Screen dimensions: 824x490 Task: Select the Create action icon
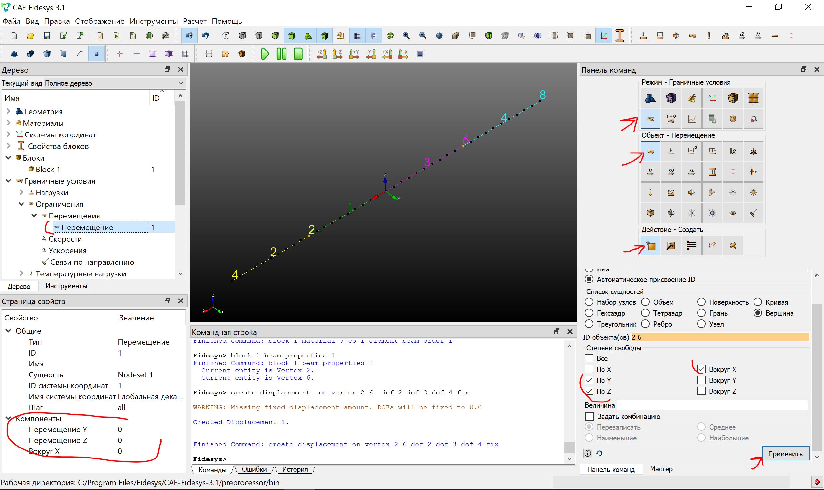pos(650,245)
